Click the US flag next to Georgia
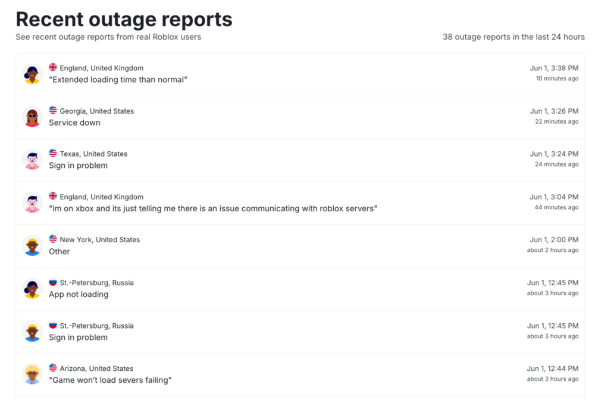 tap(53, 110)
